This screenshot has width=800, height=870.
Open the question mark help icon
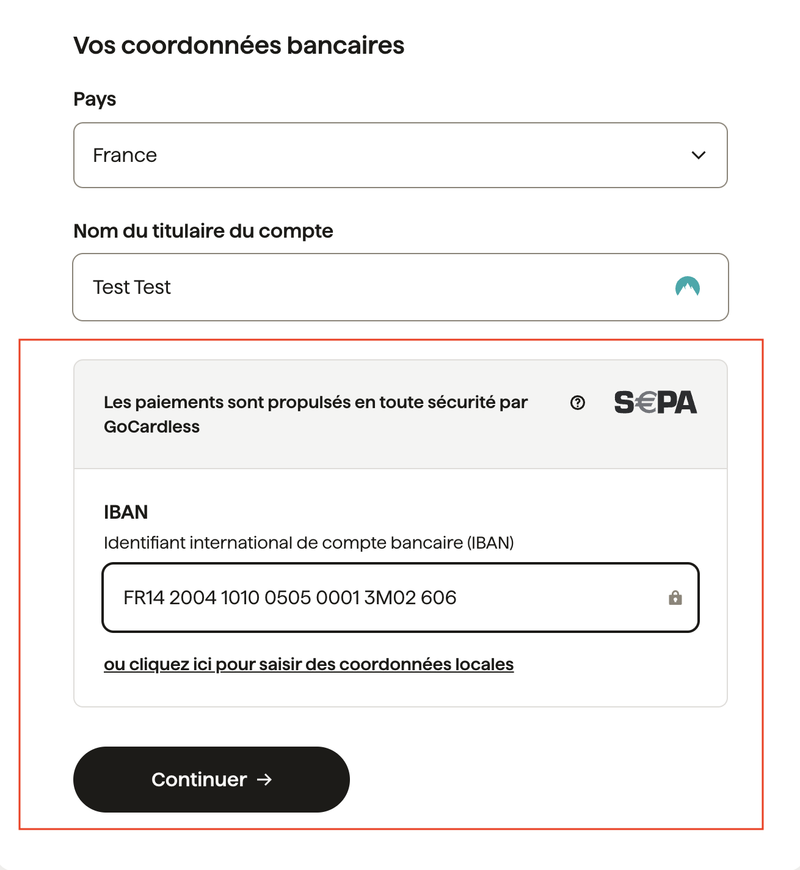pyautogui.click(x=578, y=403)
